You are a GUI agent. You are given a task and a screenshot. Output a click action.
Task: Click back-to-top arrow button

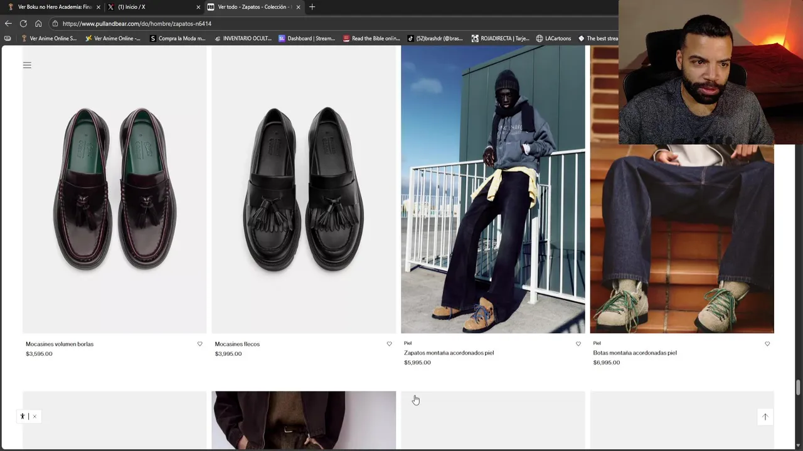(x=765, y=417)
